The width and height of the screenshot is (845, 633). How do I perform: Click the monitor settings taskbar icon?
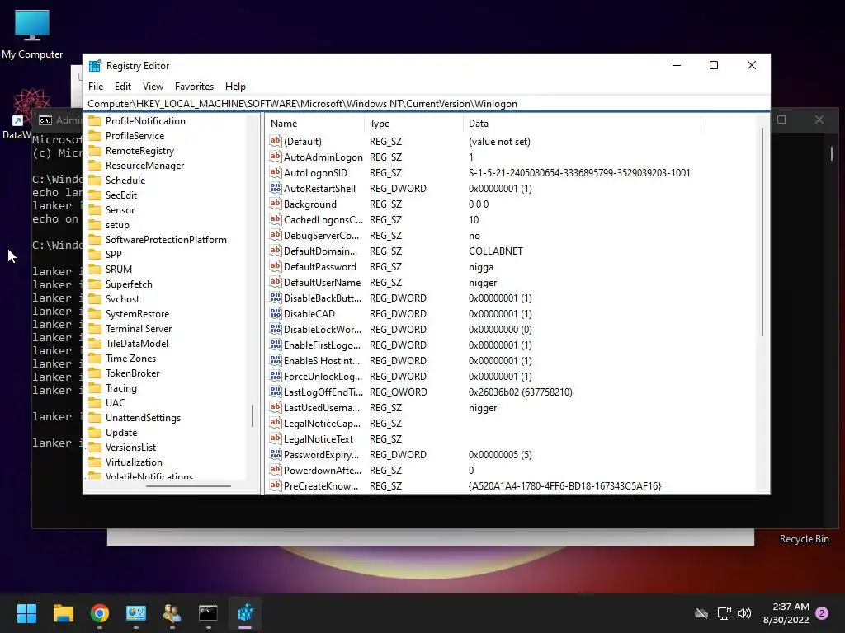136,613
